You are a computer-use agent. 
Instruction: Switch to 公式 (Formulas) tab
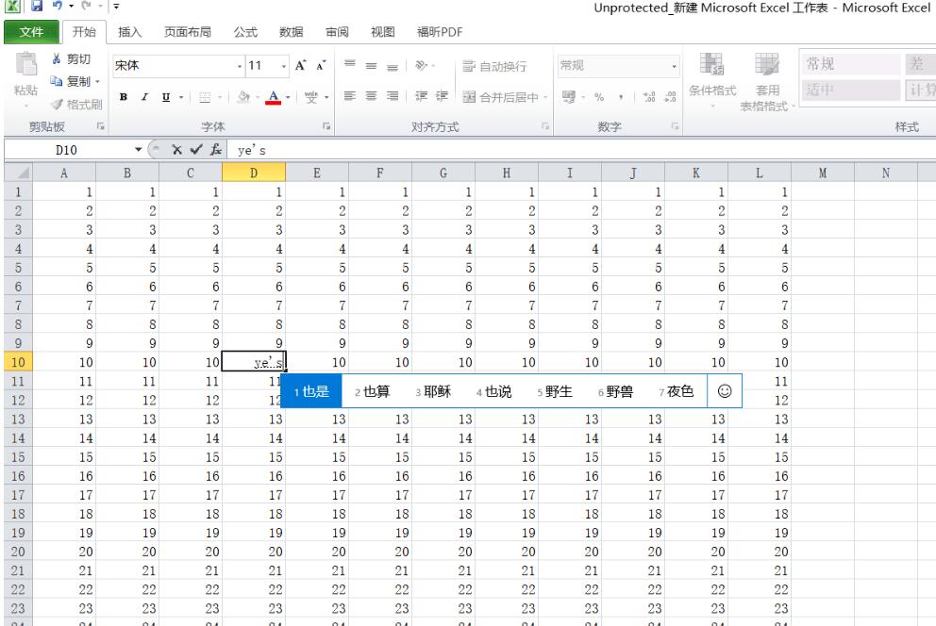click(245, 32)
